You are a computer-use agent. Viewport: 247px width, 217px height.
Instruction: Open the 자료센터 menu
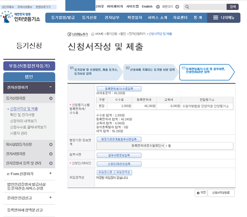[180, 17]
